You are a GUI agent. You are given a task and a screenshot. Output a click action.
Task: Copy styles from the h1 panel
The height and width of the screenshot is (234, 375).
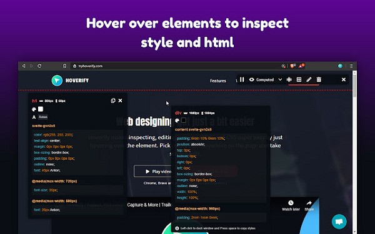[x=113, y=100]
